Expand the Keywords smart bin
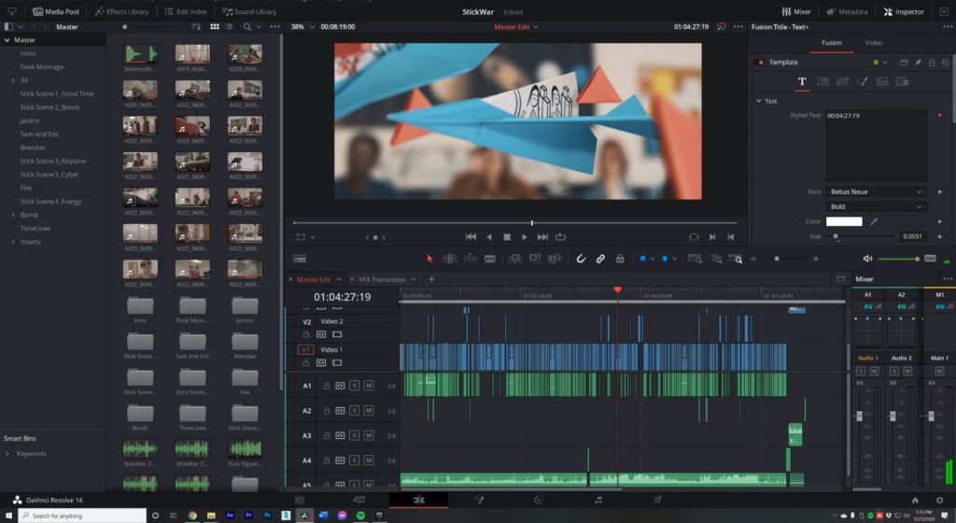Image resolution: width=956 pixels, height=523 pixels. click(x=7, y=454)
